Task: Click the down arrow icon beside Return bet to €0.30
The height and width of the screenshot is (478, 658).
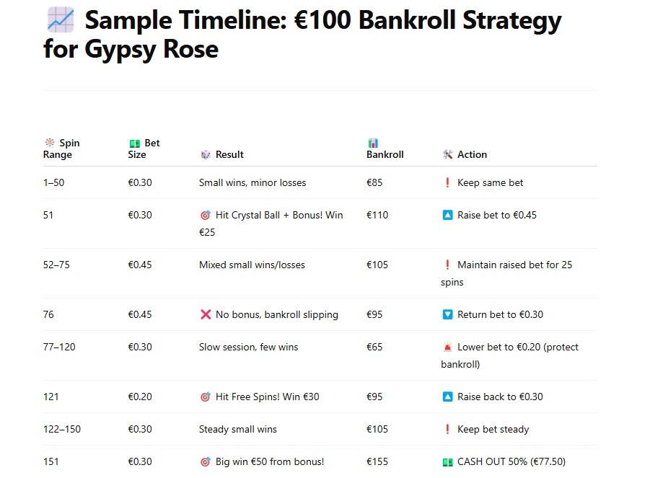Action: [x=447, y=315]
